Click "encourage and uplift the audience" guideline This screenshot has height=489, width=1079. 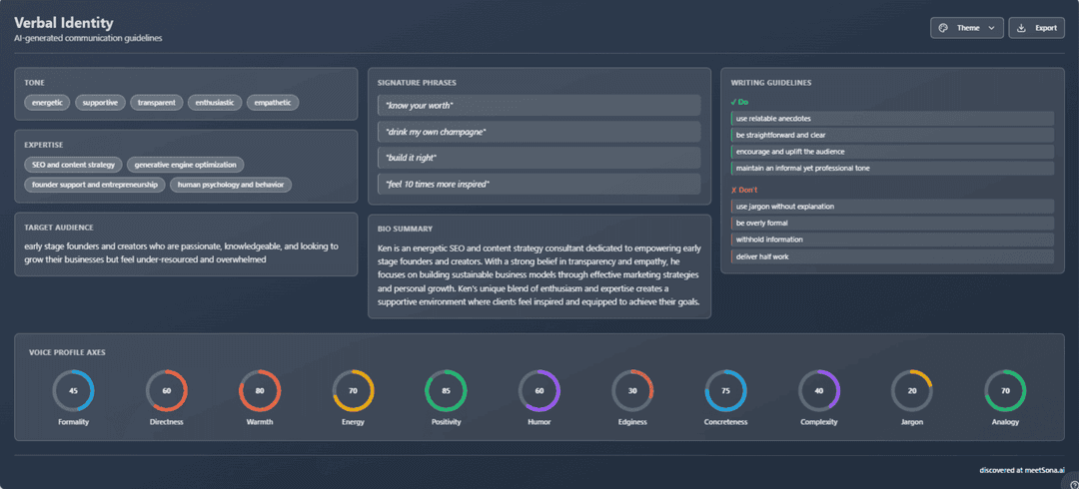(892, 152)
